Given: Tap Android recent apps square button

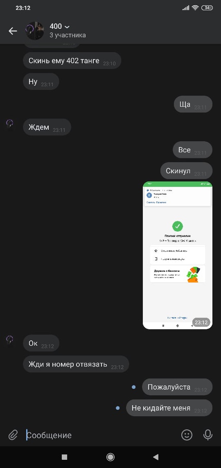Looking at the screenshot, I should (x=65, y=457).
